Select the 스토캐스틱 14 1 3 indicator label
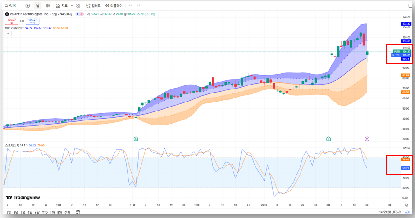 click(16, 145)
